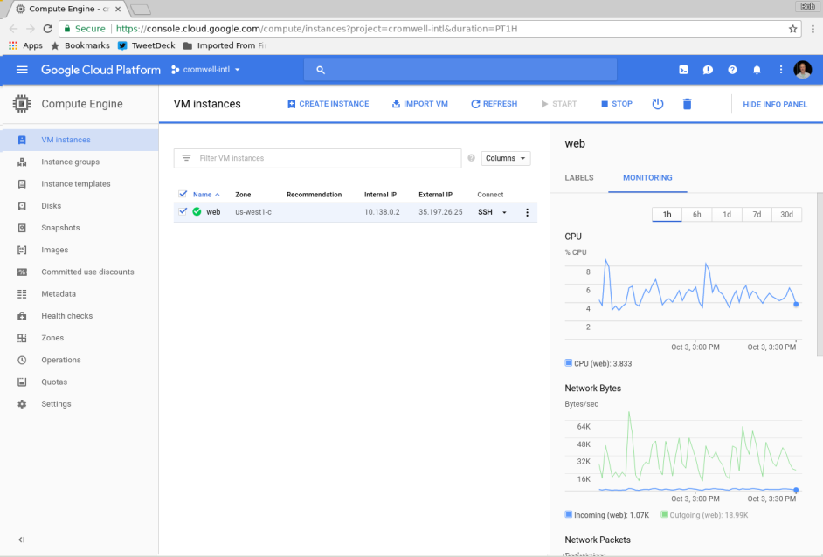Open the Help question mark icon
Viewport: 823px width, 557px height.
732,70
